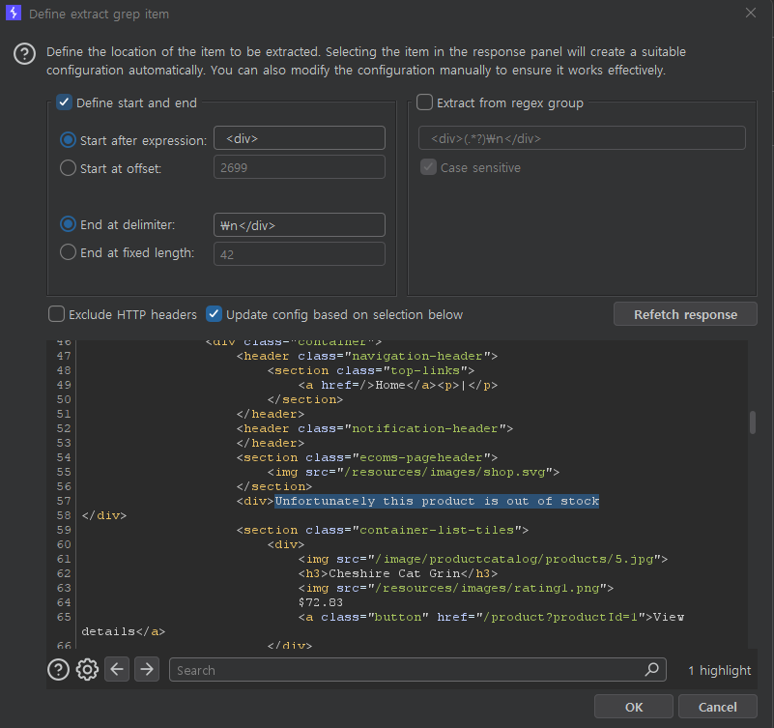The image size is (774, 728).
Task: Click the magnifier icon in search box
Action: pos(653,669)
